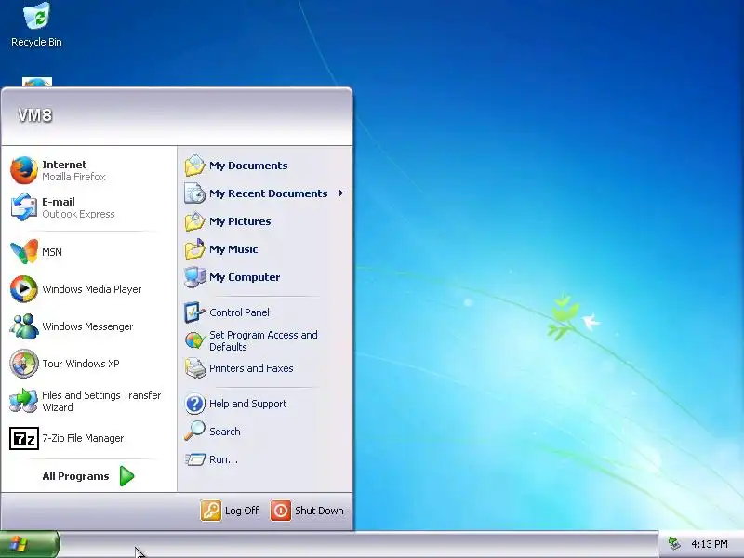Open Files and Settings Transfer Wizard icon

[x=24, y=401]
